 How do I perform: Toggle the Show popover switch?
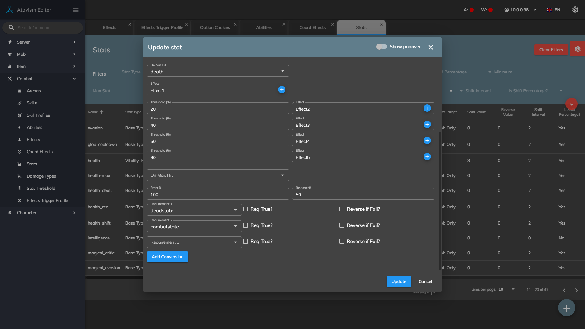381,47
